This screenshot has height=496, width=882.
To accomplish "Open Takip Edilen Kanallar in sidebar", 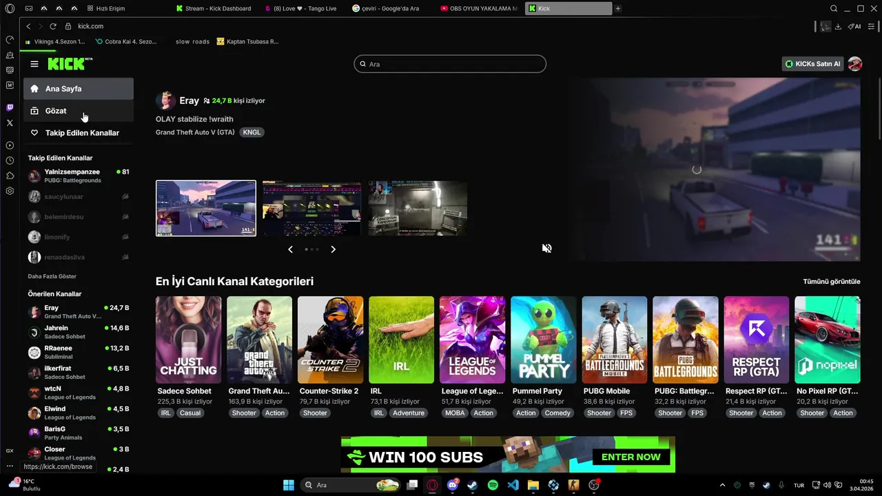I will point(79,133).
